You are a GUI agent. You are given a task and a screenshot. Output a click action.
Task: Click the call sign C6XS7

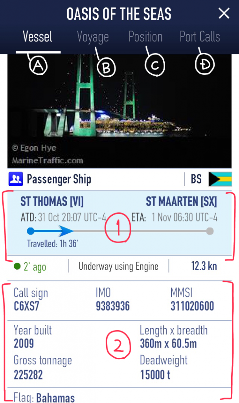(26, 306)
